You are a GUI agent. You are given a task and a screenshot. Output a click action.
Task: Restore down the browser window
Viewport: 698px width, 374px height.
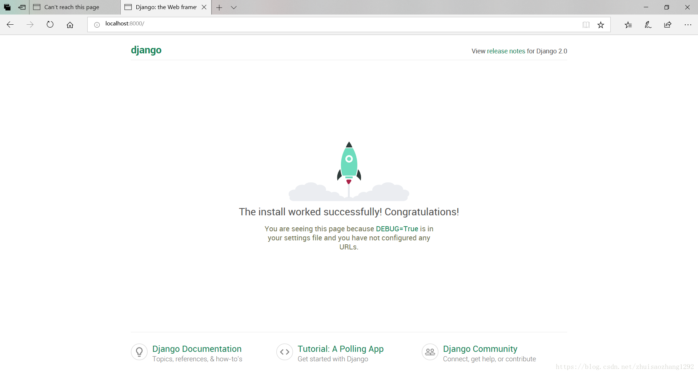(x=667, y=7)
